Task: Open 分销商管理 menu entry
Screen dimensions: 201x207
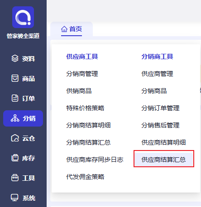Action: [x=82, y=74]
